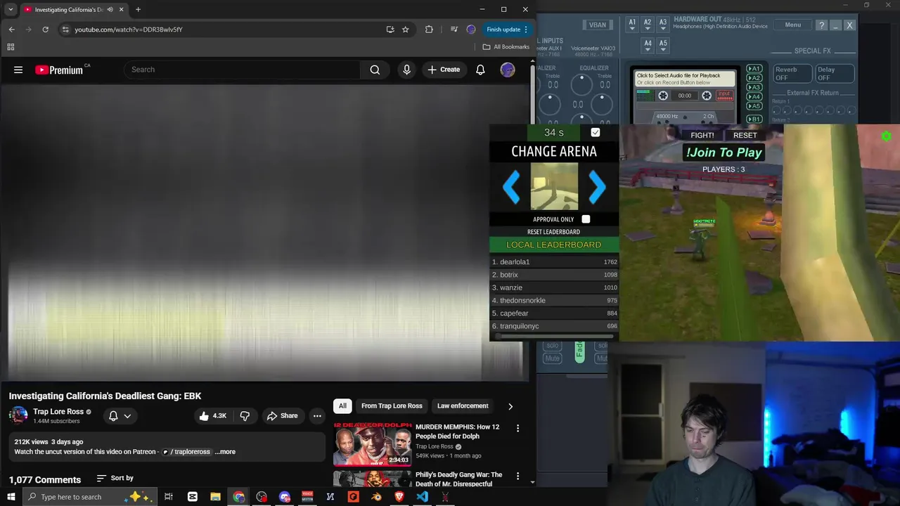Viewport: 900px width, 506px height.
Task: Click the YouTube search input field
Action: coord(243,70)
